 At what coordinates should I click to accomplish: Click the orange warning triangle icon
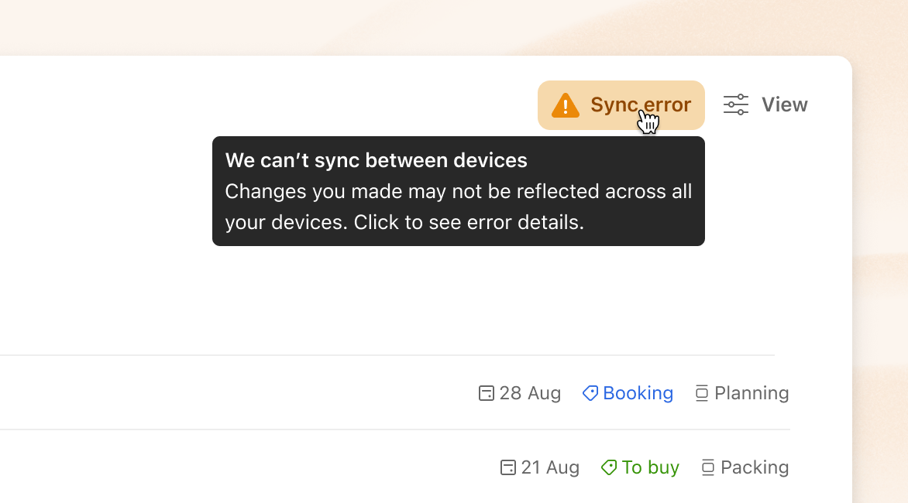click(565, 104)
